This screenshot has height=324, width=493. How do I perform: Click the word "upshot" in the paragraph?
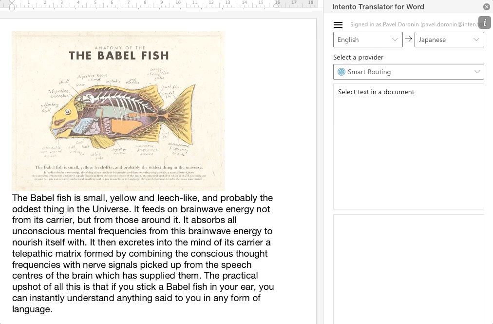coord(25,287)
